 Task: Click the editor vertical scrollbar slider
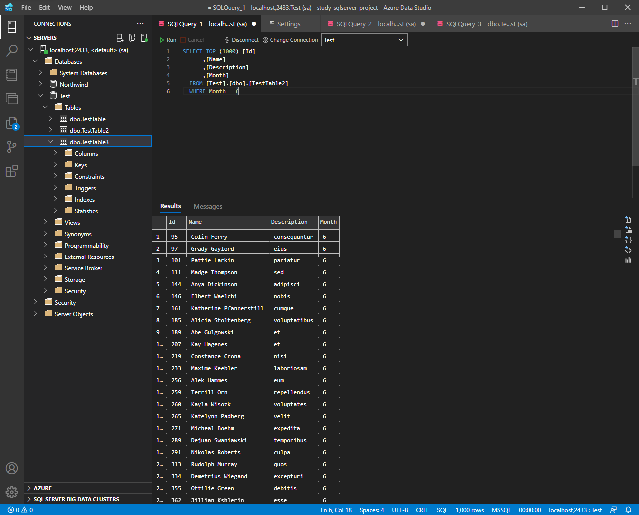pos(636,106)
